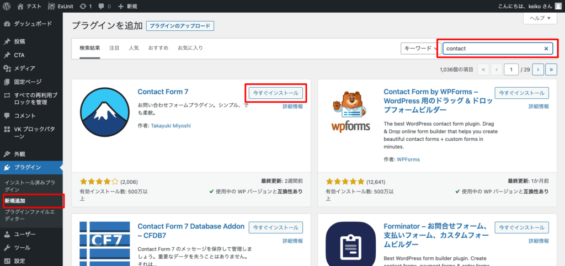Open author WPForms link
This screenshot has width=565, height=266.
[408, 159]
